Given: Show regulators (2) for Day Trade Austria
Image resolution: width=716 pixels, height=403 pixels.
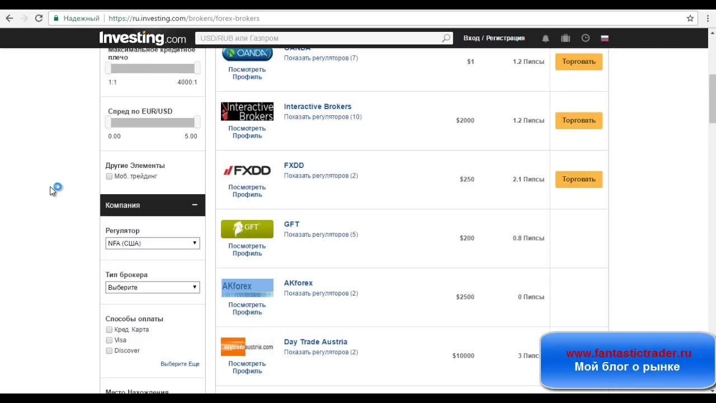Looking at the screenshot, I should pyautogui.click(x=321, y=352).
